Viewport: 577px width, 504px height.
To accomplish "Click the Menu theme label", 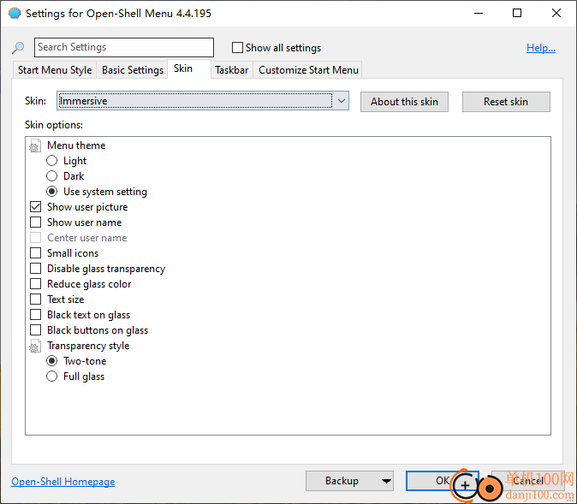I will coord(76,145).
